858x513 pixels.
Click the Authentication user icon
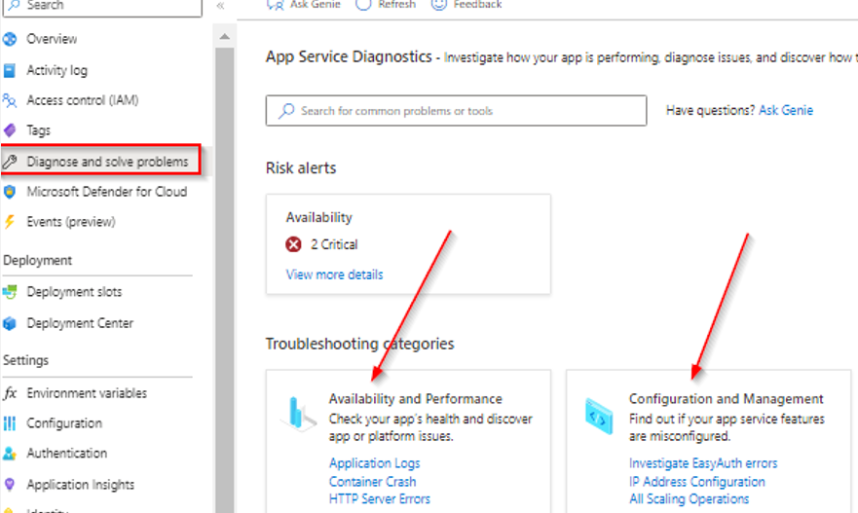coord(10,454)
